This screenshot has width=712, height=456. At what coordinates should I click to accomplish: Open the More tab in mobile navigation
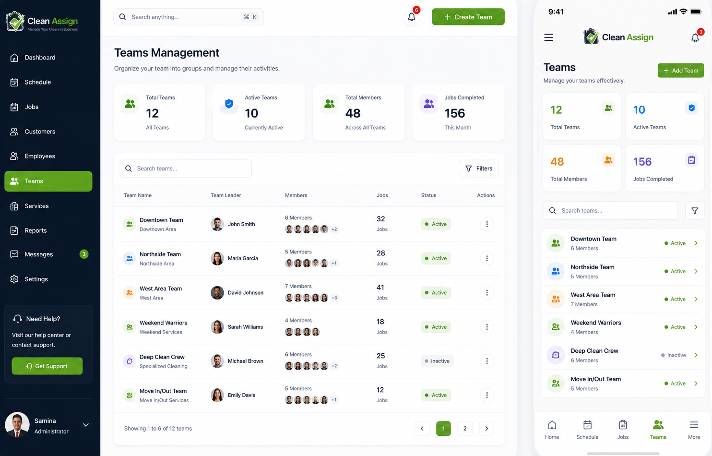pyautogui.click(x=694, y=430)
